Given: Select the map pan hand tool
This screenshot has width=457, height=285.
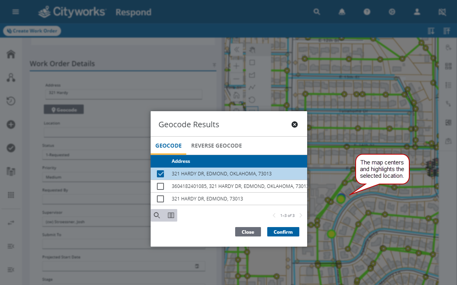Looking at the screenshot, I should (x=252, y=49).
